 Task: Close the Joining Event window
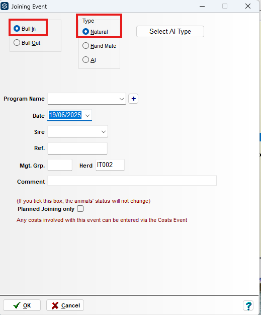click(x=248, y=6)
